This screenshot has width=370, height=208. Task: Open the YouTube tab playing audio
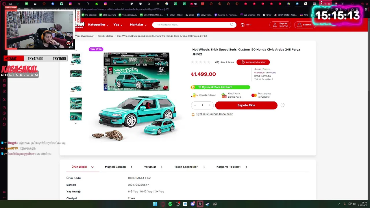[x=193, y=4]
